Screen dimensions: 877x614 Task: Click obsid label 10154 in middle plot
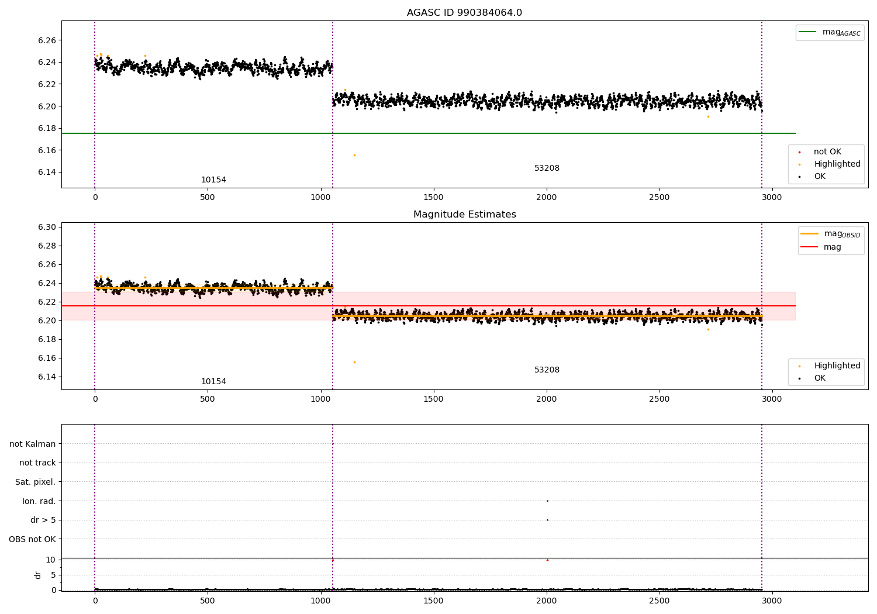[x=213, y=382]
